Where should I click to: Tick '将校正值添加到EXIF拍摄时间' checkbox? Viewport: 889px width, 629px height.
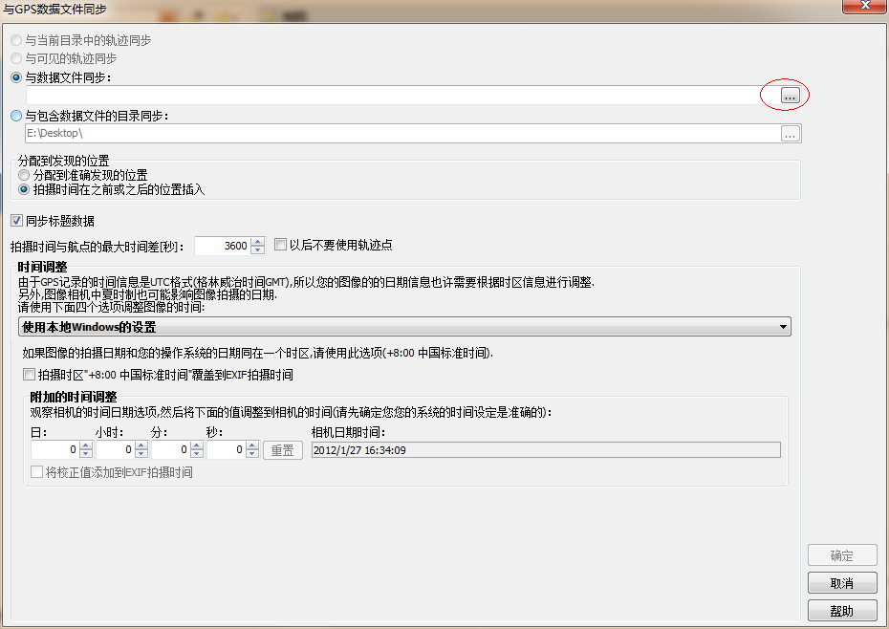(x=37, y=472)
